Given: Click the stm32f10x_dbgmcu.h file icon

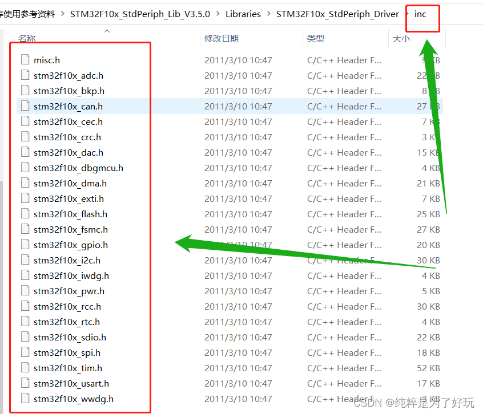Looking at the screenshot, I should click(25, 167).
